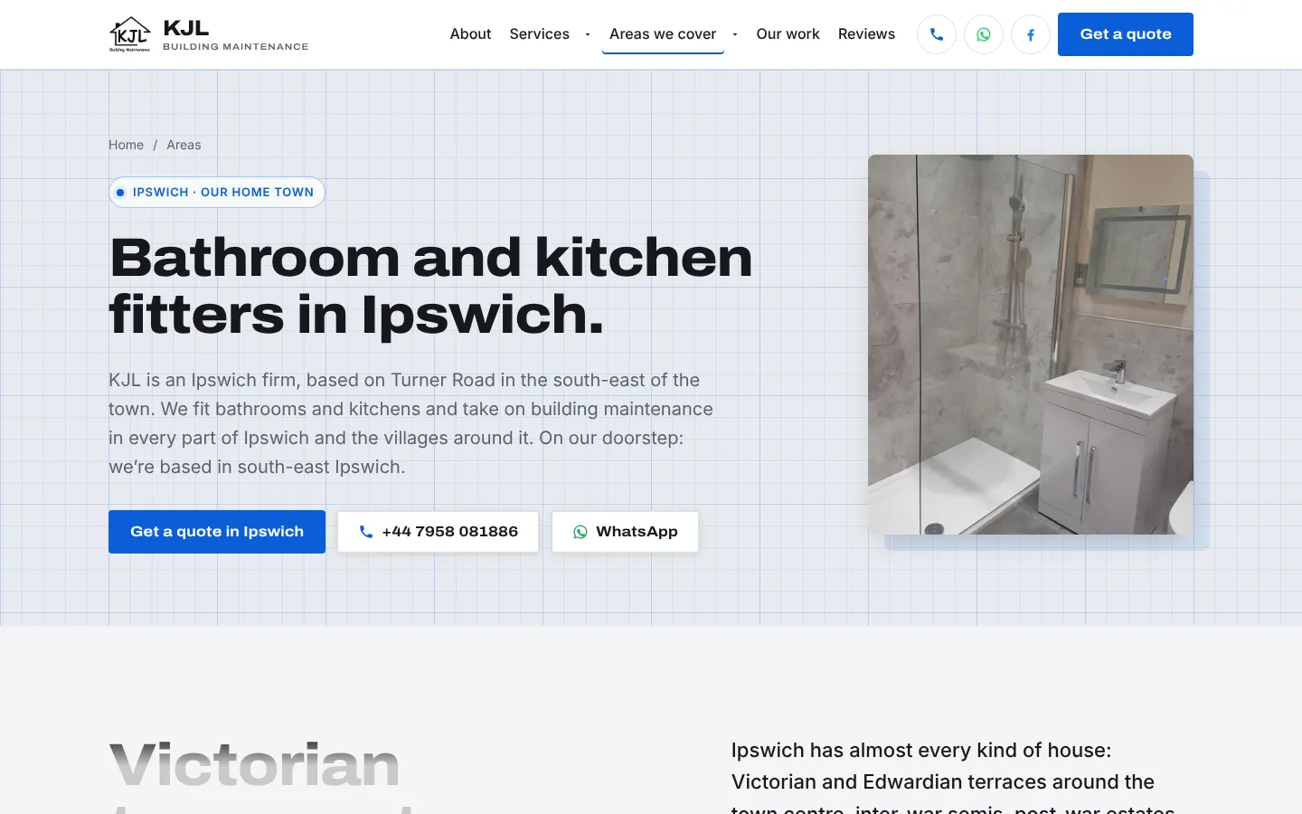1302x814 pixels.
Task: Open the Our work page
Action: point(788,34)
